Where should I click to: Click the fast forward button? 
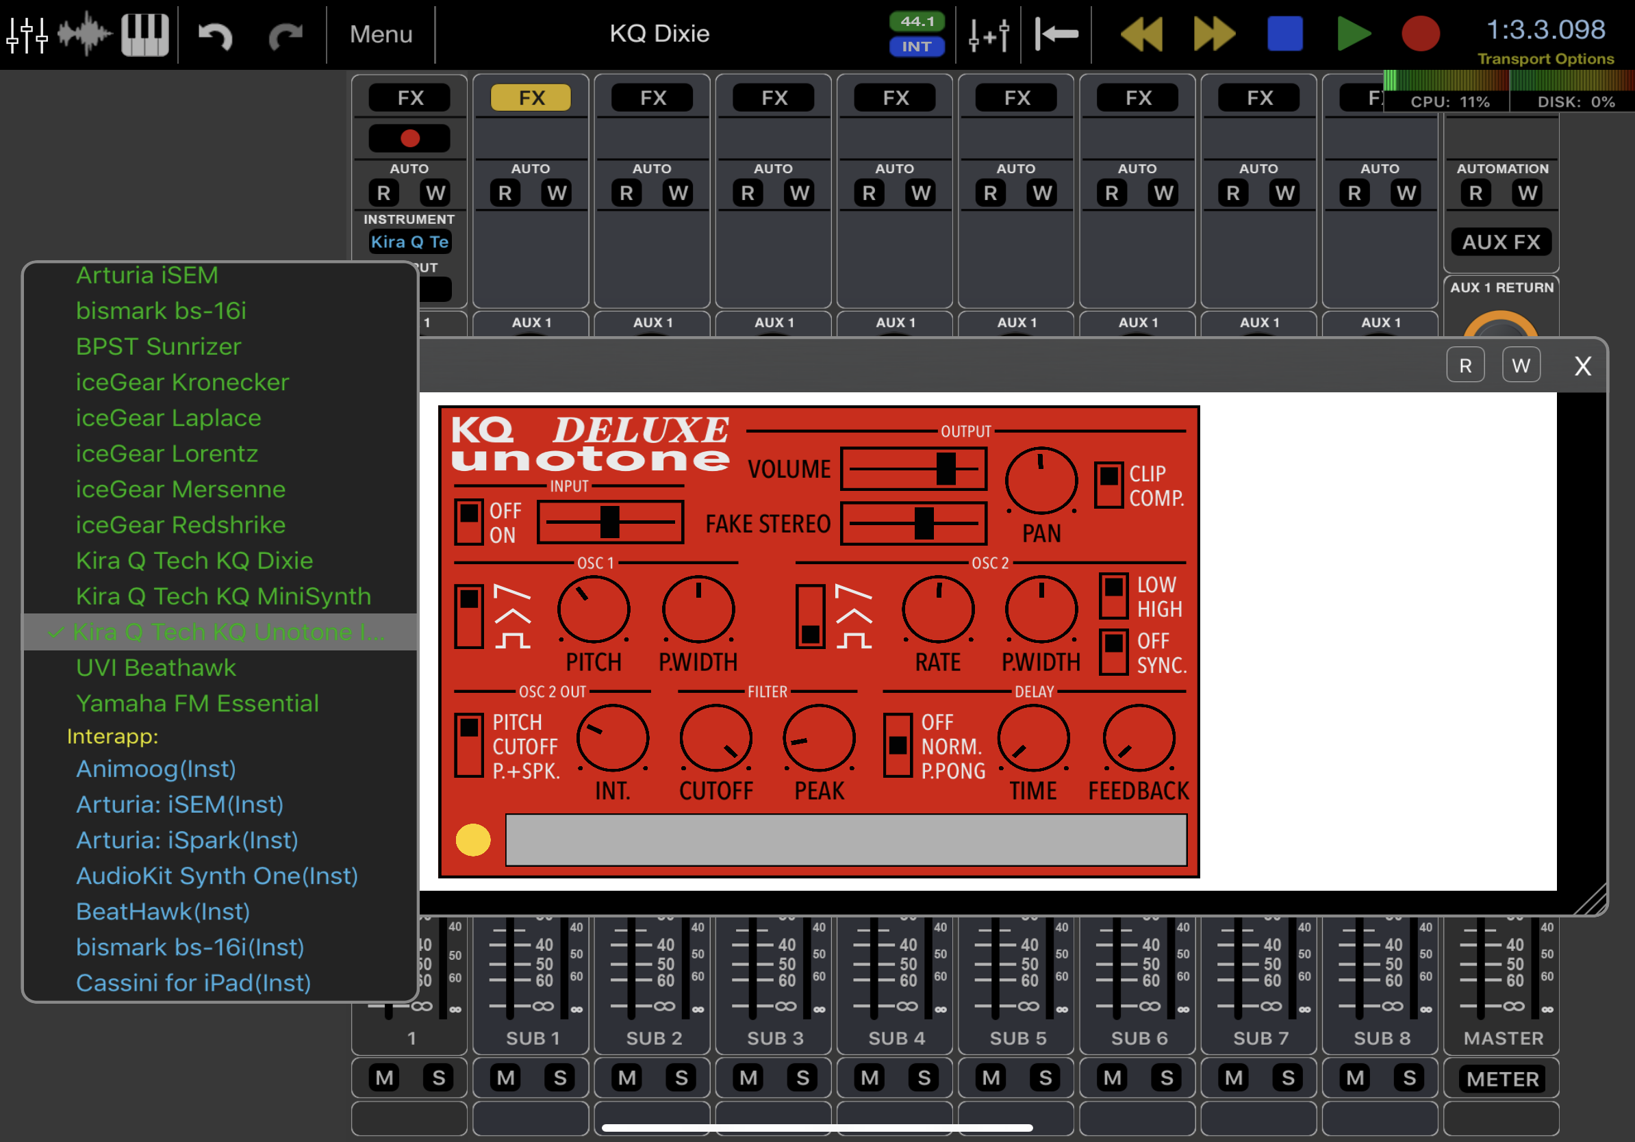pos(1213,34)
